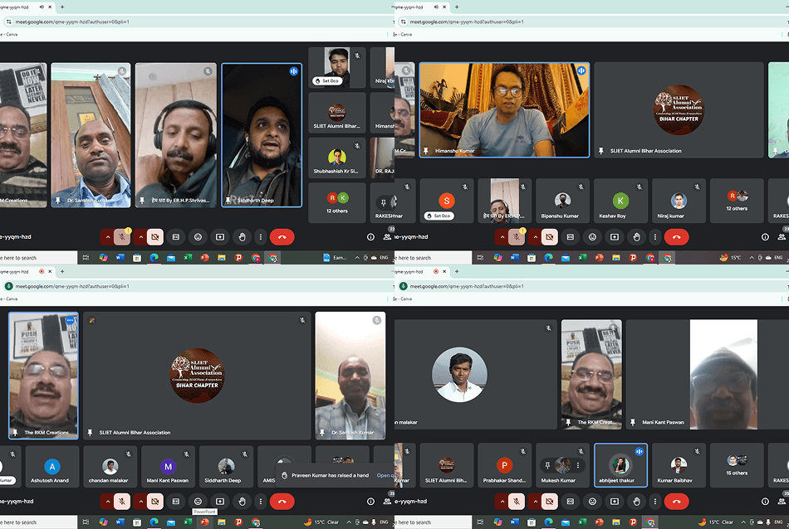The height and width of the screenshot is (529, 789).
Task: Expand video settings in the bottom-left Meet window
Action: (141, 502)
